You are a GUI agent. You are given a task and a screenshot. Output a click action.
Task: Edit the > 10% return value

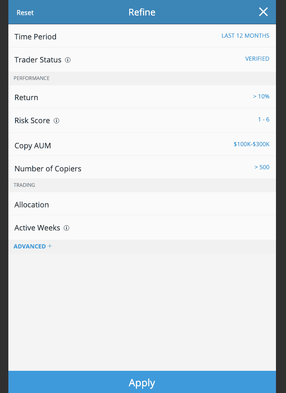pyautogui.click(x=261, y=96)
